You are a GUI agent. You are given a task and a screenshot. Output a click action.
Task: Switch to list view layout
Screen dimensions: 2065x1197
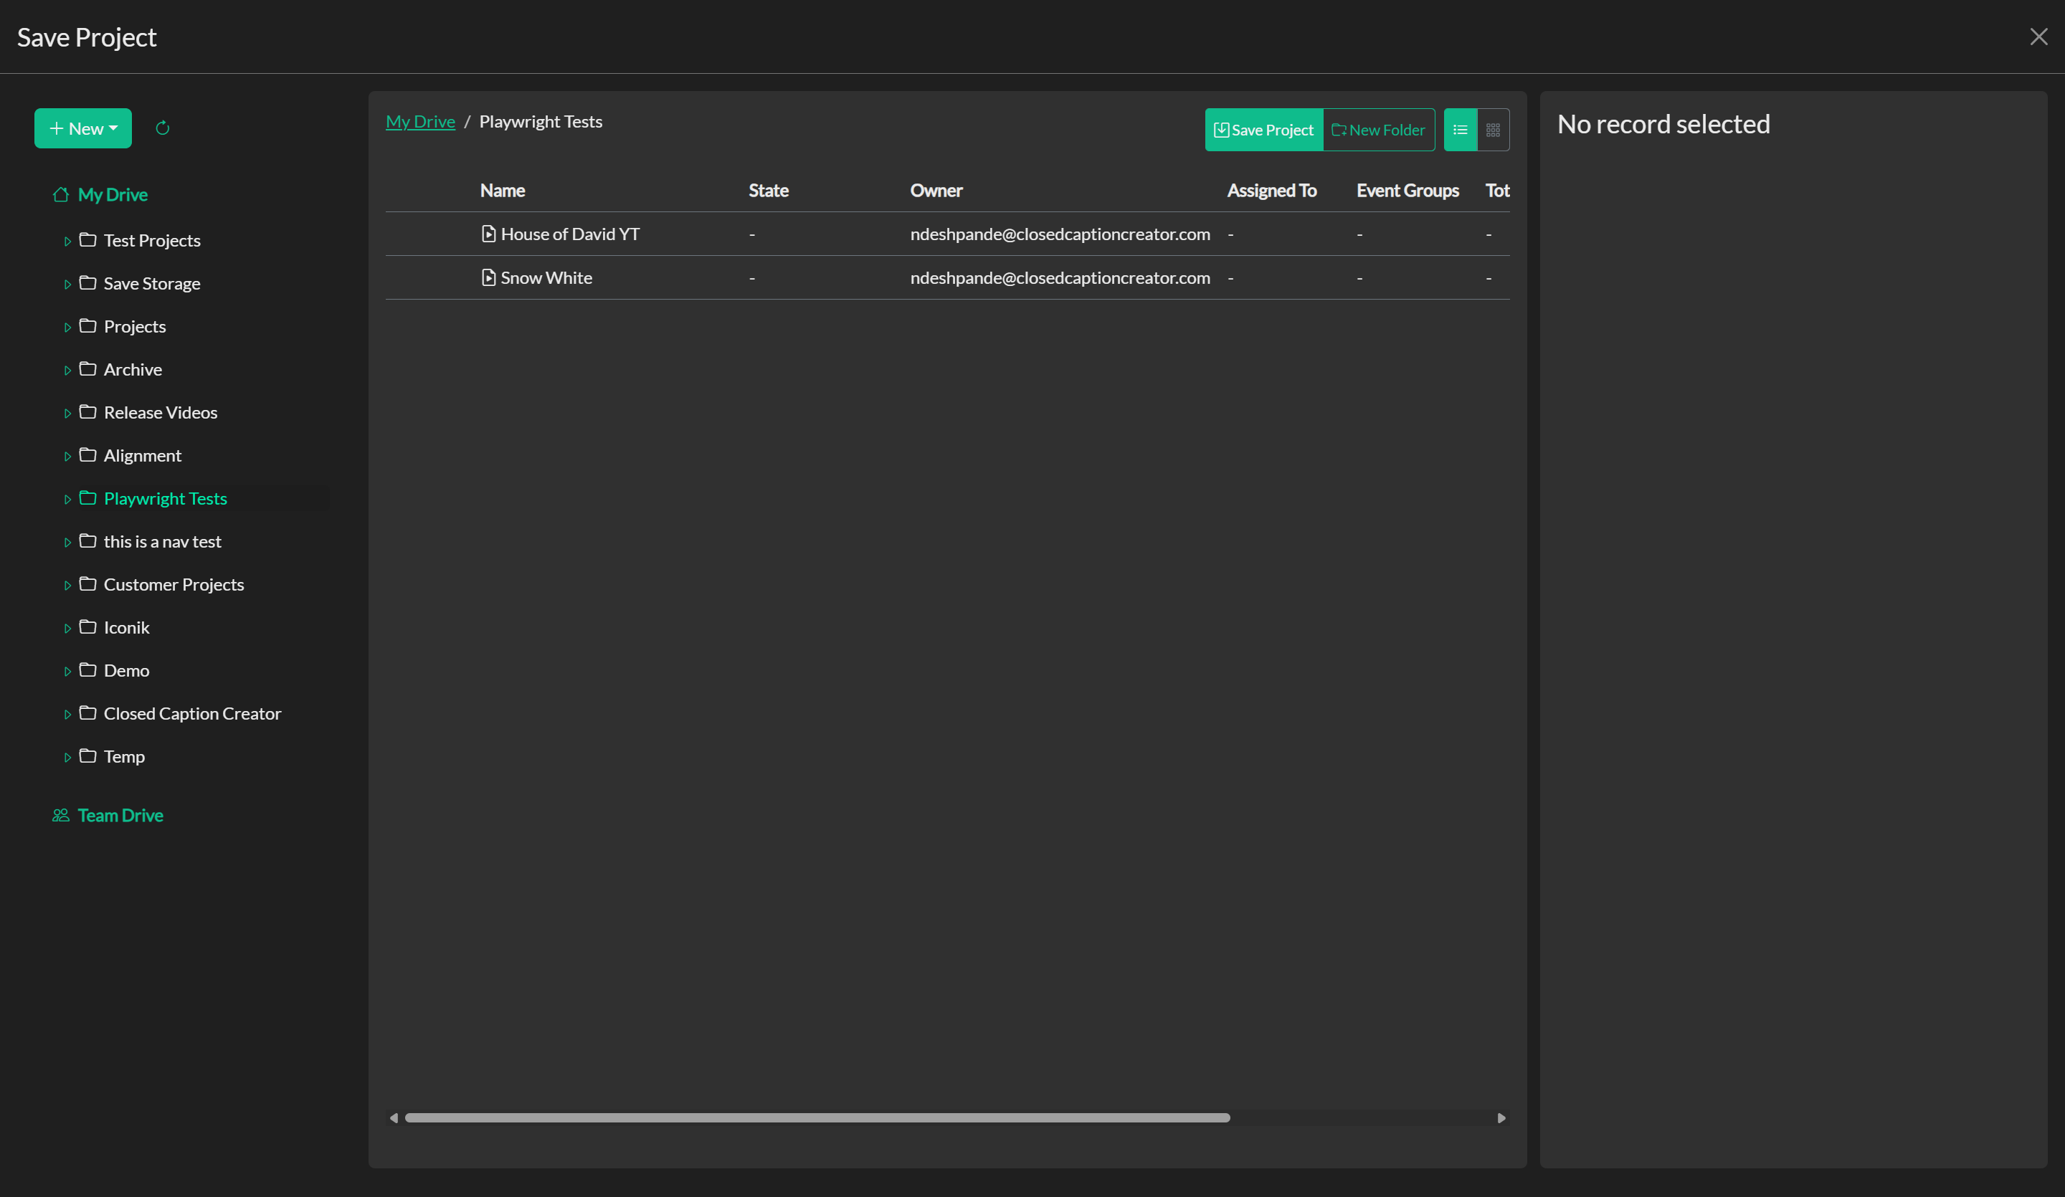pyautogui.click(x=1461, y=130)
